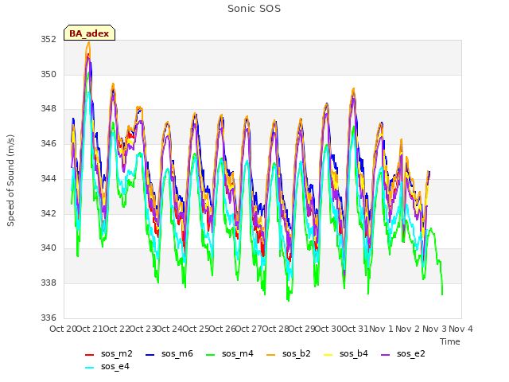This screenshot has width=509, height=382.
Task: Click the 352 y-axis tick label
Action: [49, 39]
